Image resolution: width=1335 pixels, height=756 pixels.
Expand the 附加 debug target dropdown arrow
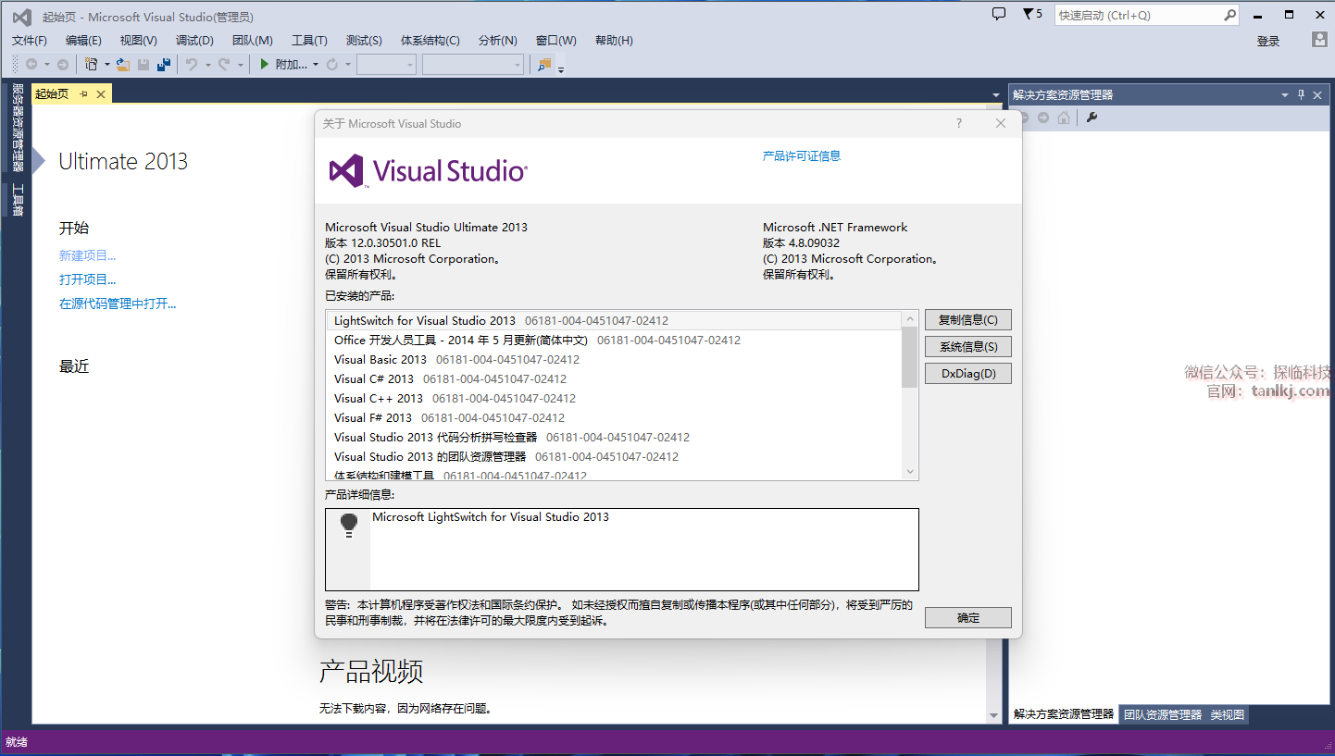[316, 65]
